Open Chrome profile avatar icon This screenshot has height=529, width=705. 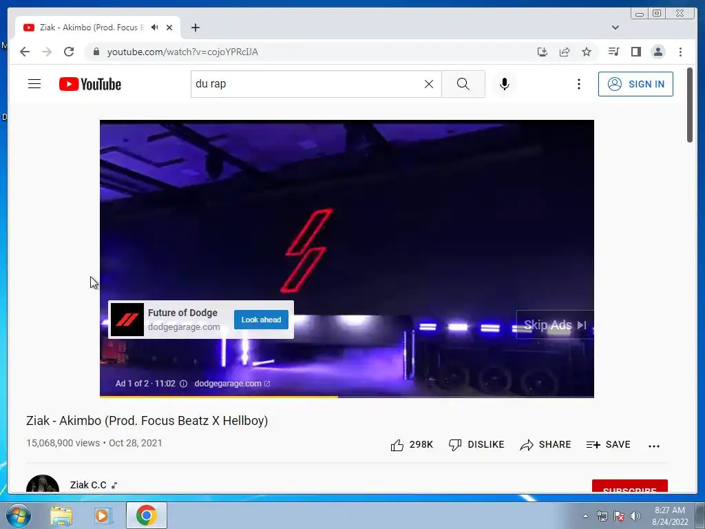657,52
